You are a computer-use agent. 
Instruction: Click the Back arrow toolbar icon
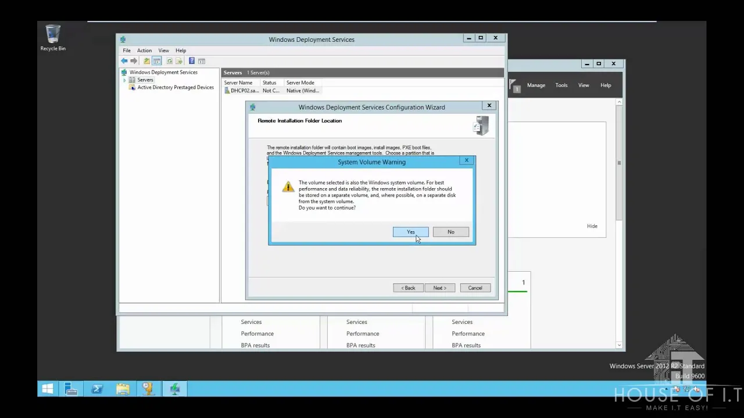(x=124, y=61)
